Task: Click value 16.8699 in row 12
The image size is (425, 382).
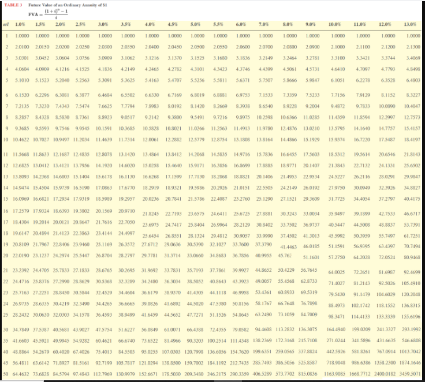Action: click(x=242, y=165)
